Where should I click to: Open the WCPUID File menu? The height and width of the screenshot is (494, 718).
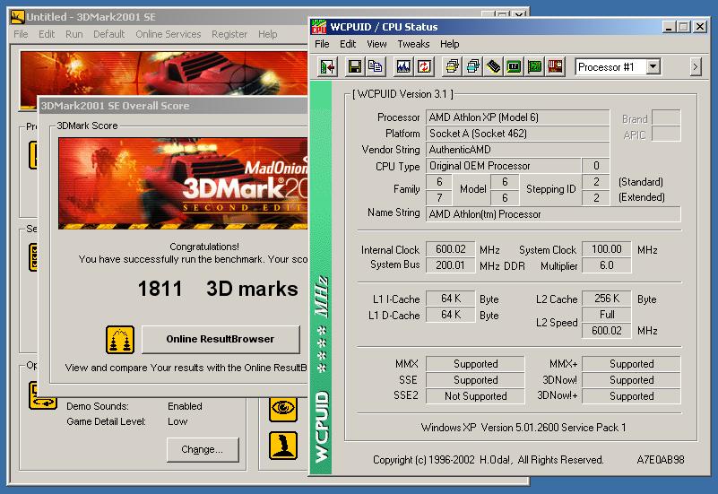[322, 44]
